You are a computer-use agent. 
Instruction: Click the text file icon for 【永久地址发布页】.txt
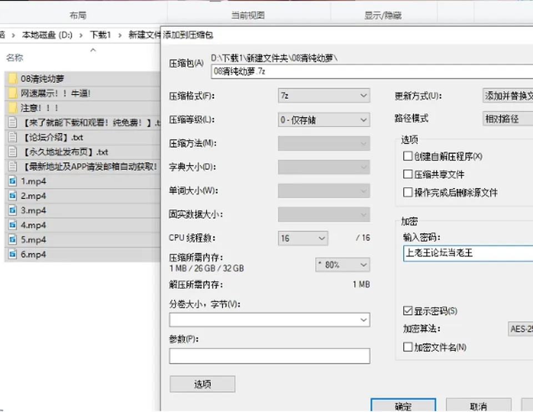pos(13,152)
